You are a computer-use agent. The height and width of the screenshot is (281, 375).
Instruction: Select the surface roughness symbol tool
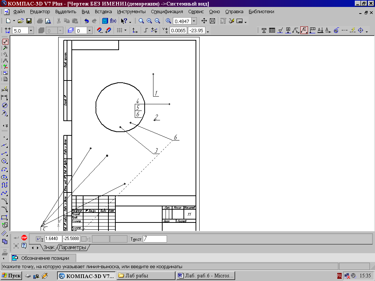tap(280, 31)
